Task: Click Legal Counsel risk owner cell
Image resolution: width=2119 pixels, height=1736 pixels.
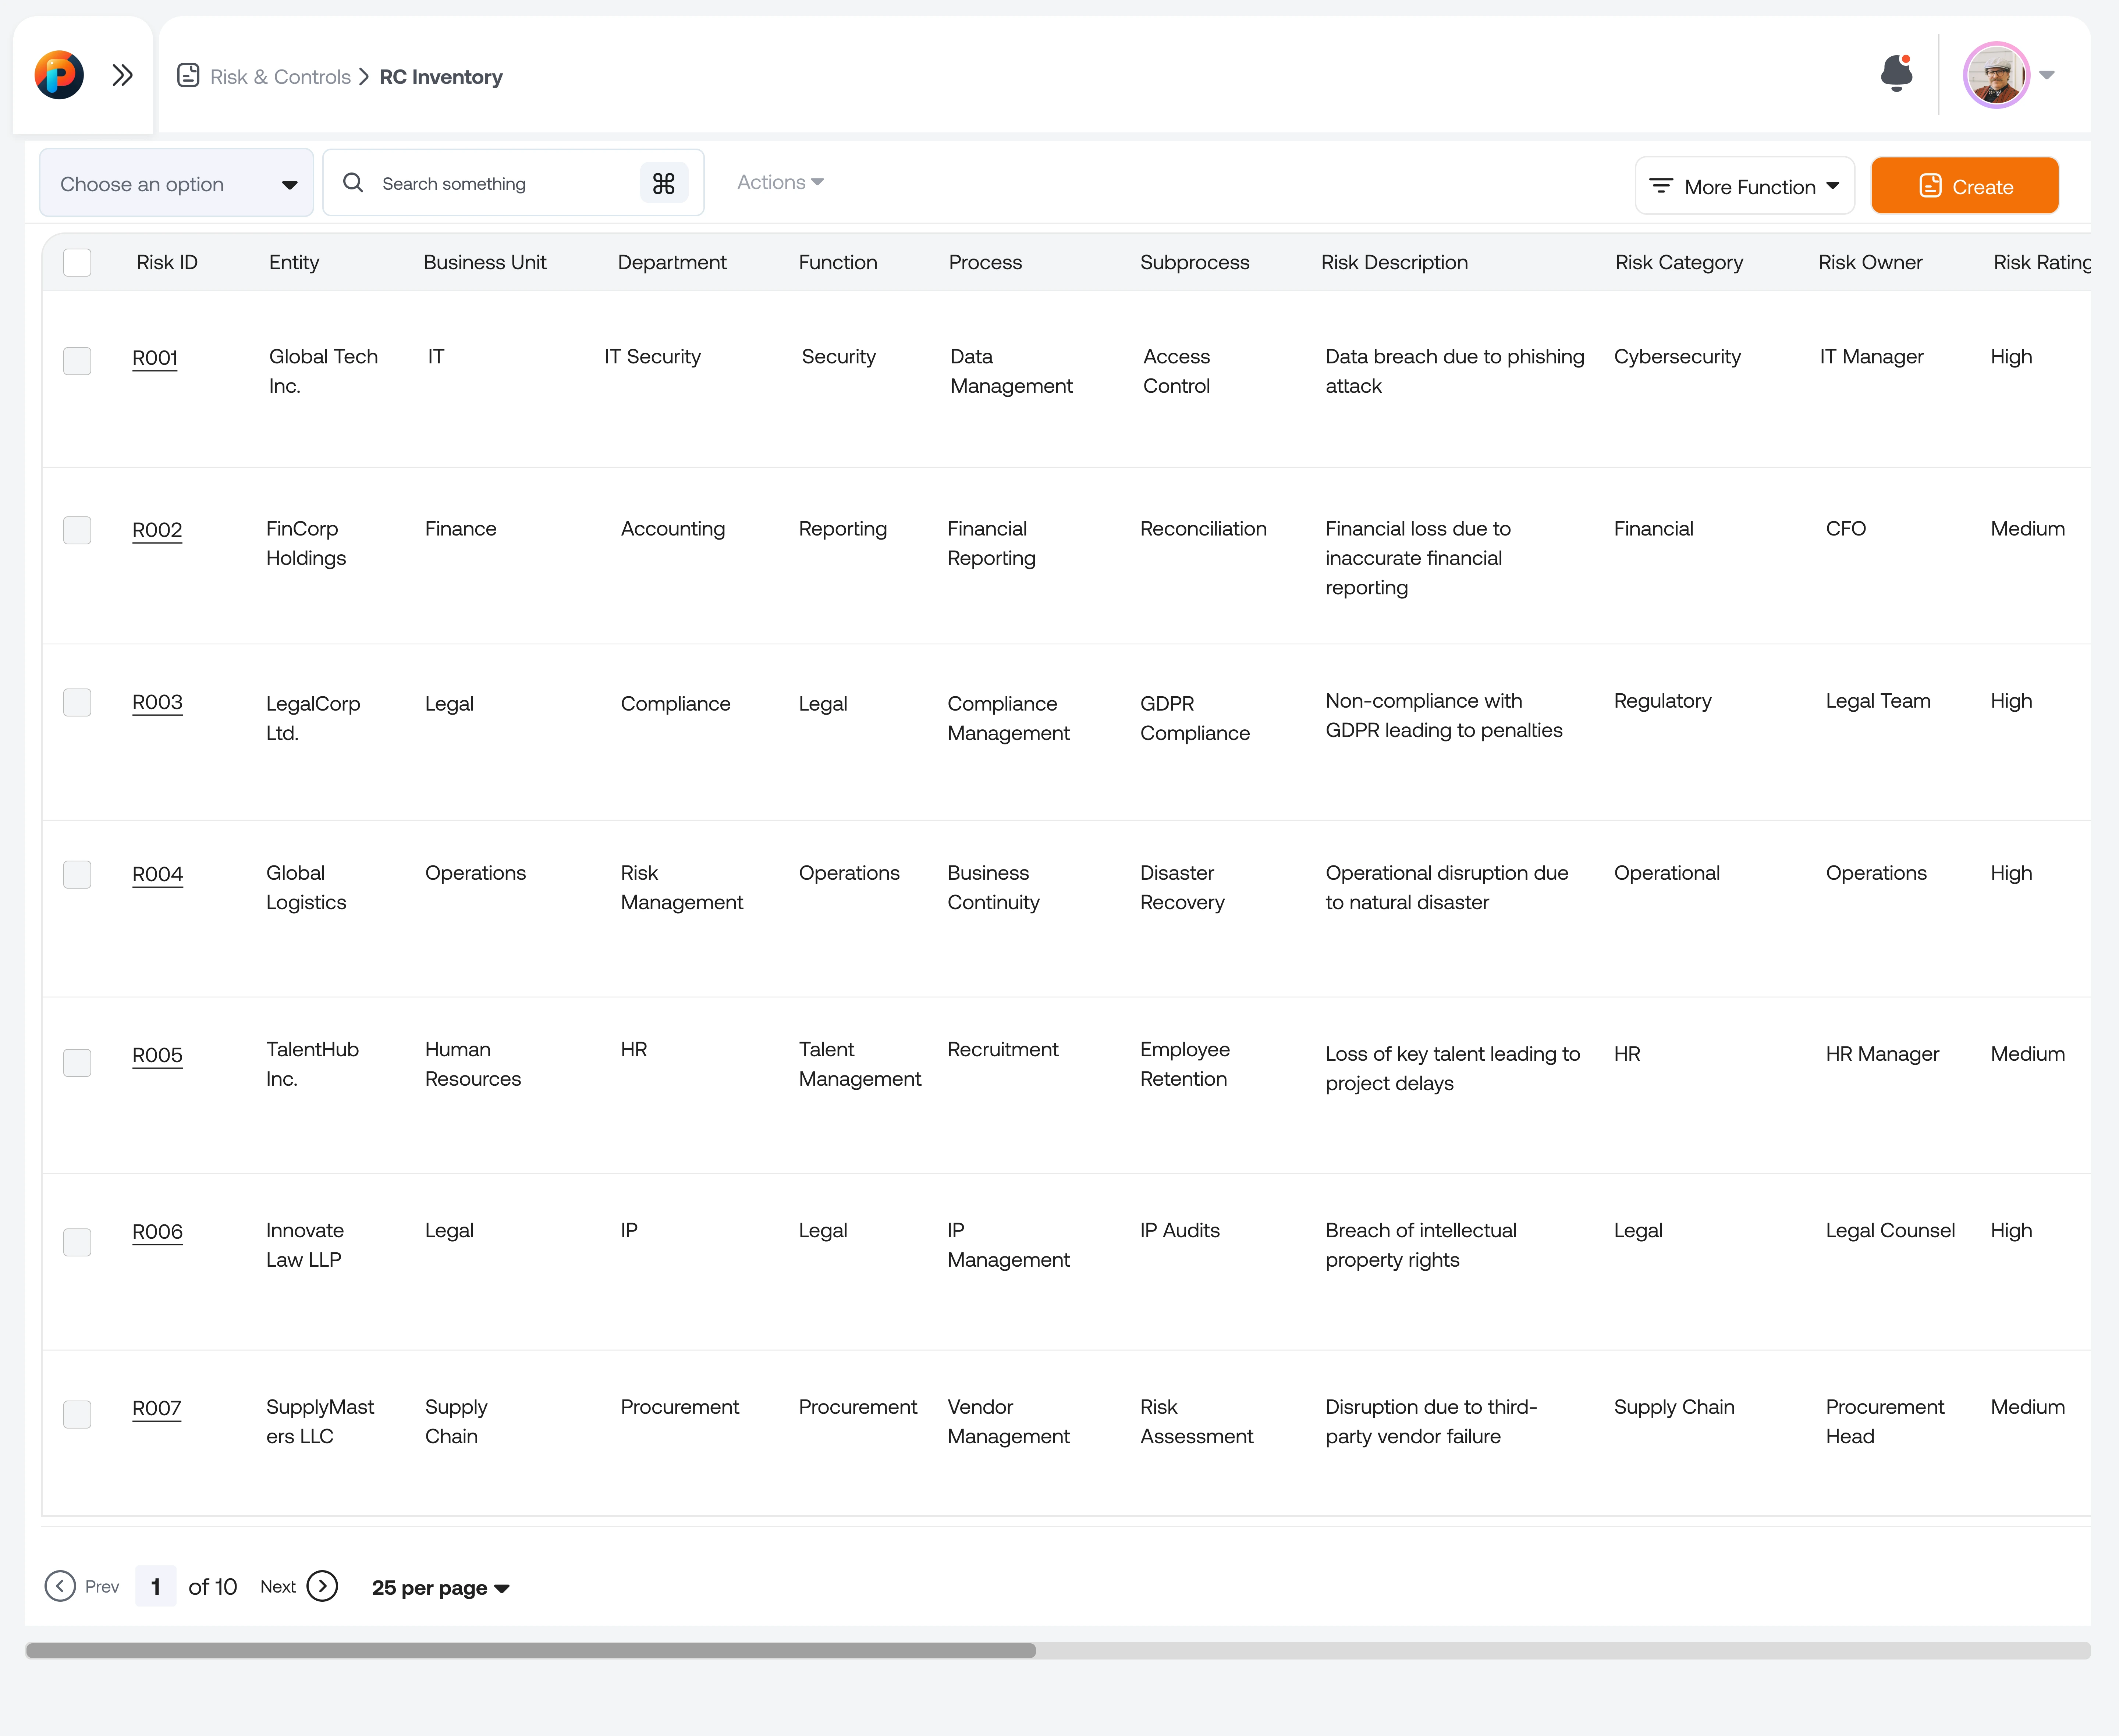Action: pos(1890,1231)
